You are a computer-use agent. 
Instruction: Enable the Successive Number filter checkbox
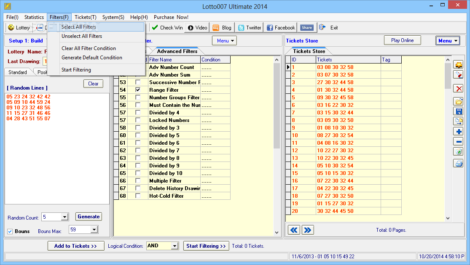point(138,82)
